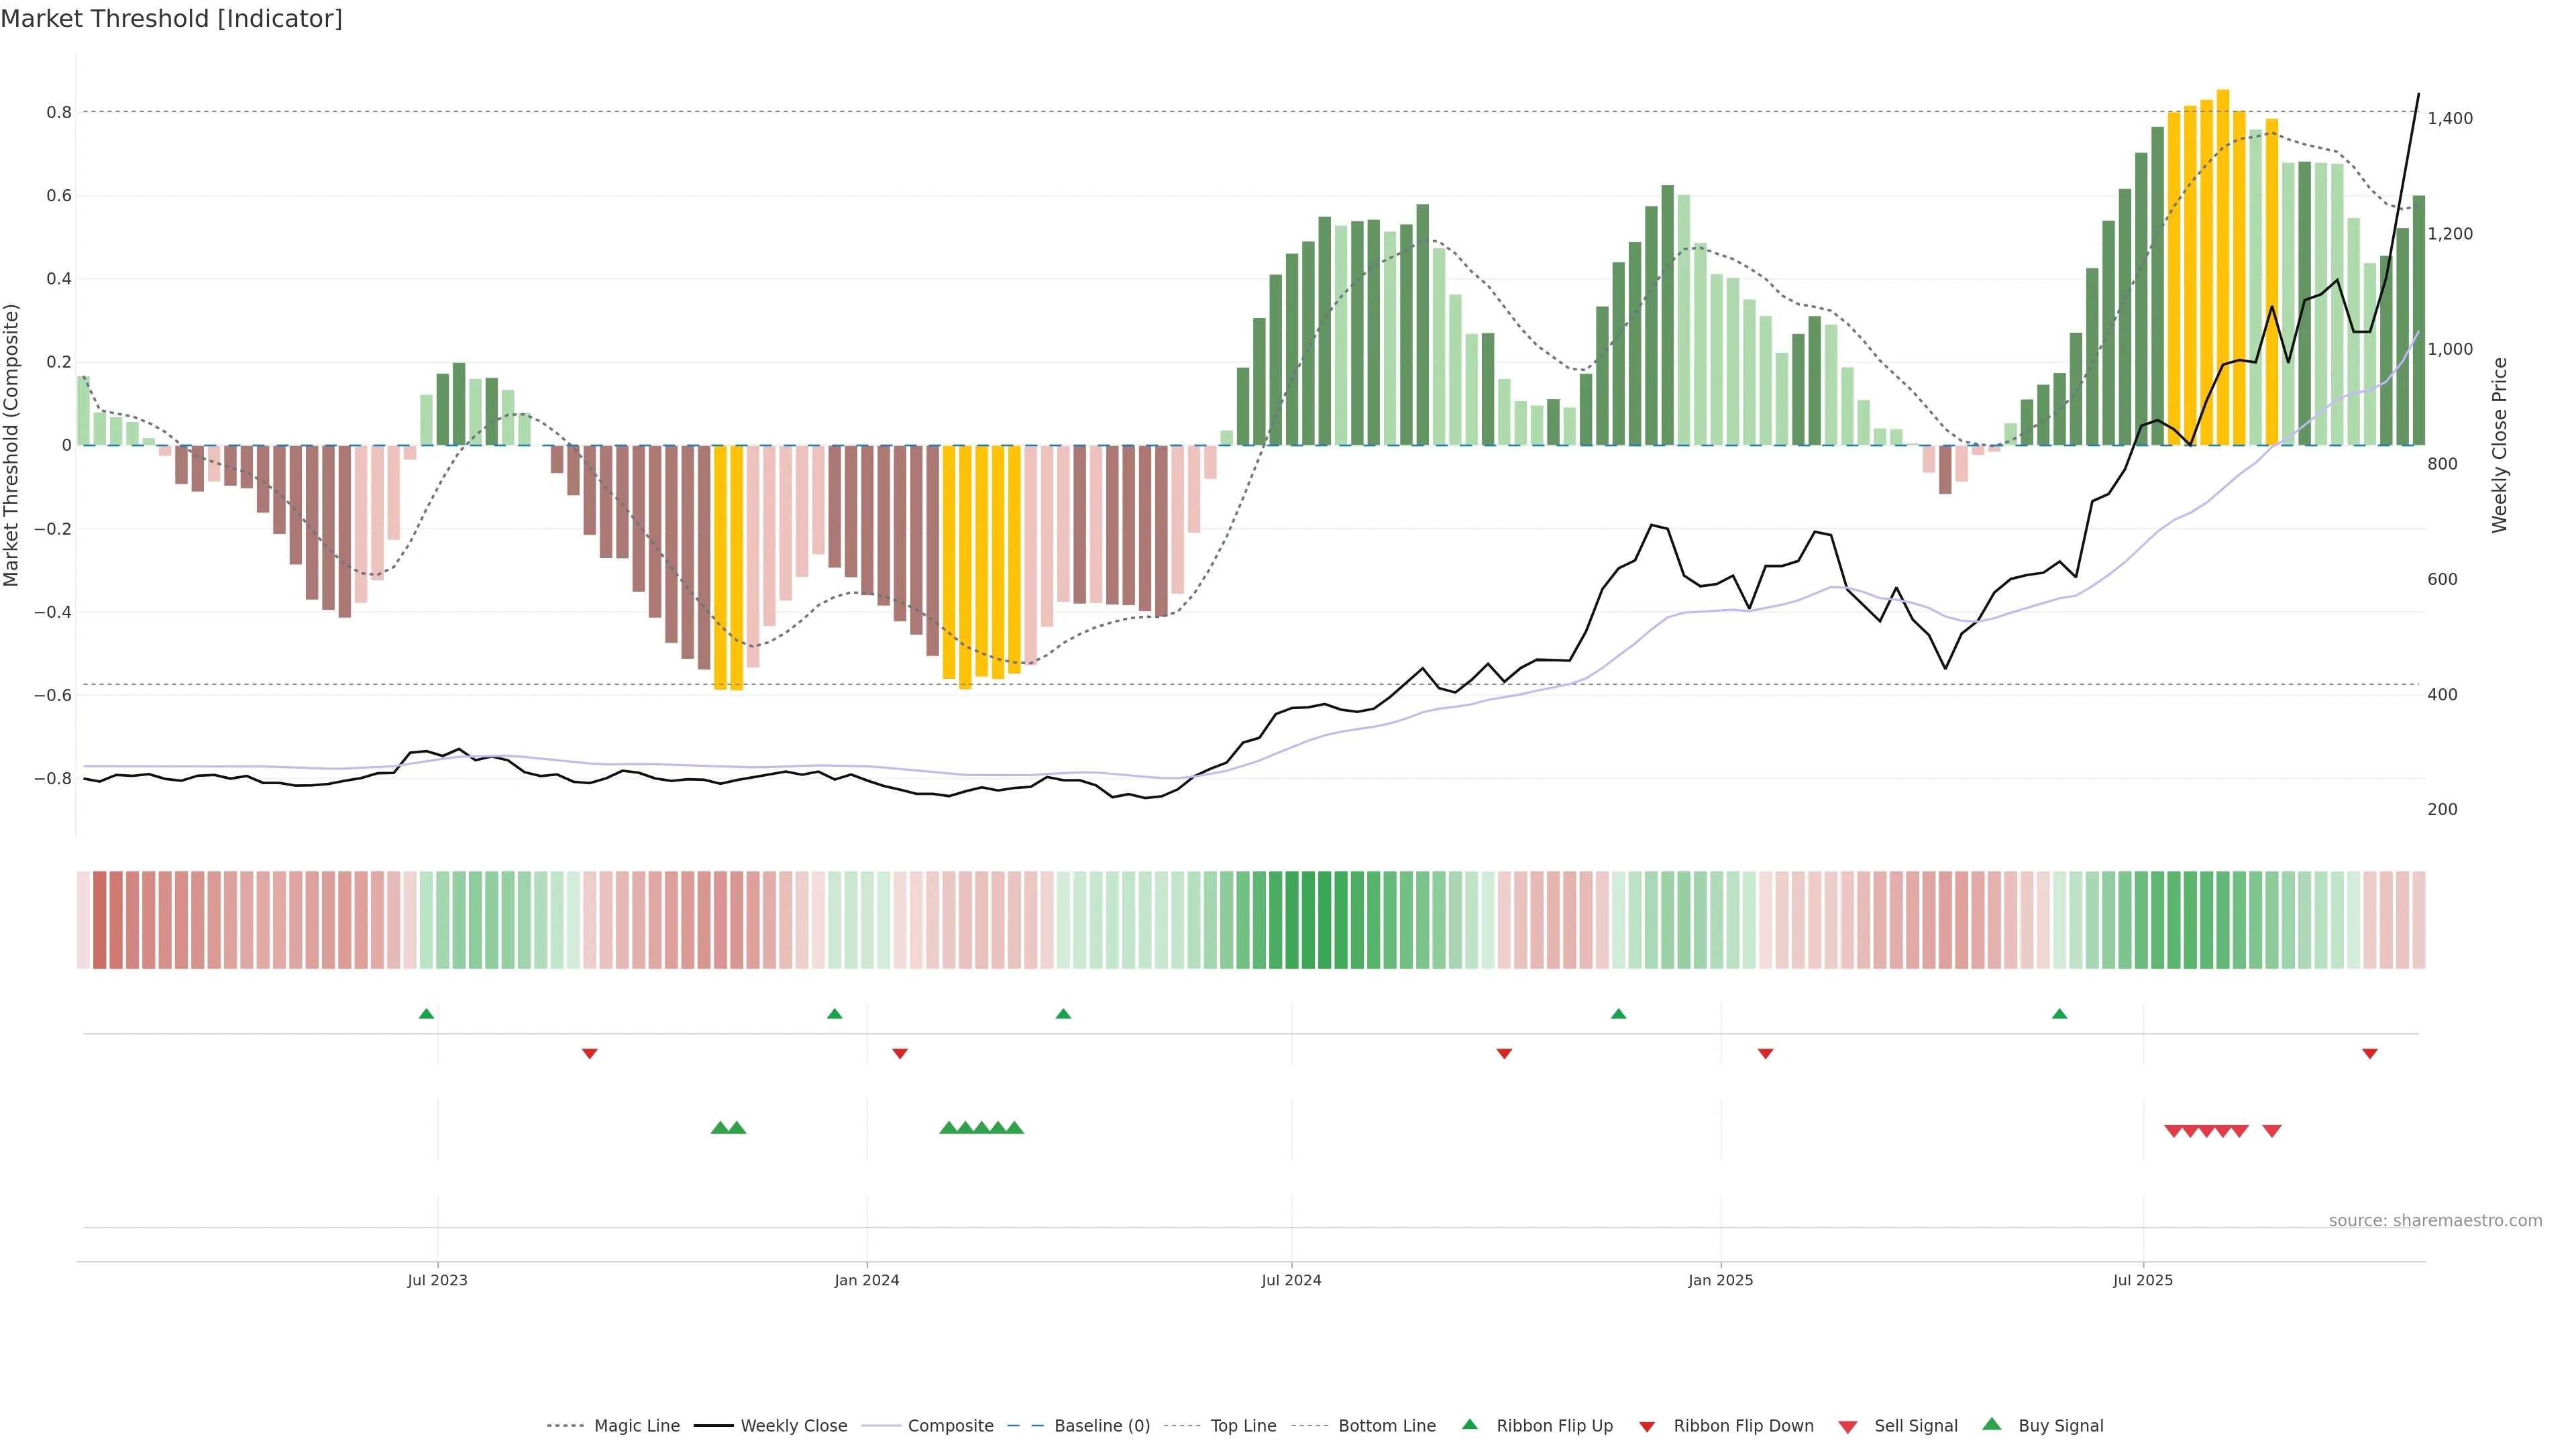Screen dimensions: 2576x1449
Task: Click the Jul 2024 x-axis label
Action: (1291, 1280)
